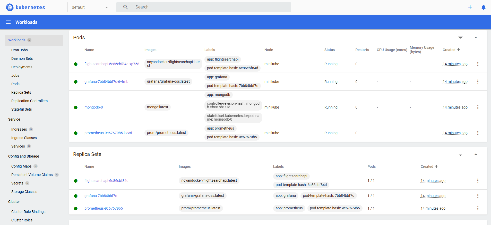
Task: Click the plus create resource icon
Action: pyautogui.click(x=470, y=7)
